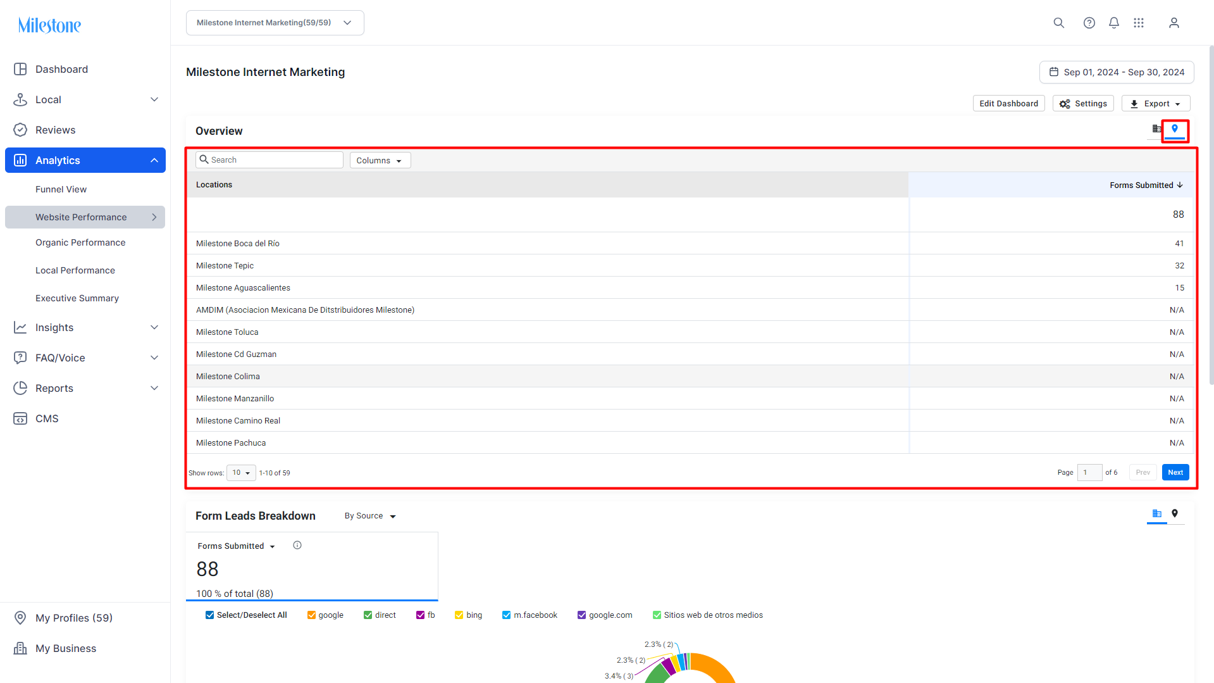1214x683 pixels.
Task: Select Funnel View under Analytics
Action: click(61, 189)
